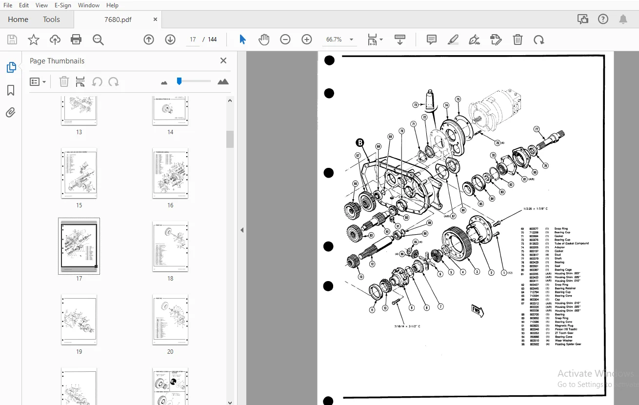
Task: Zoom out with the minus button
Action: pos(285,40)
